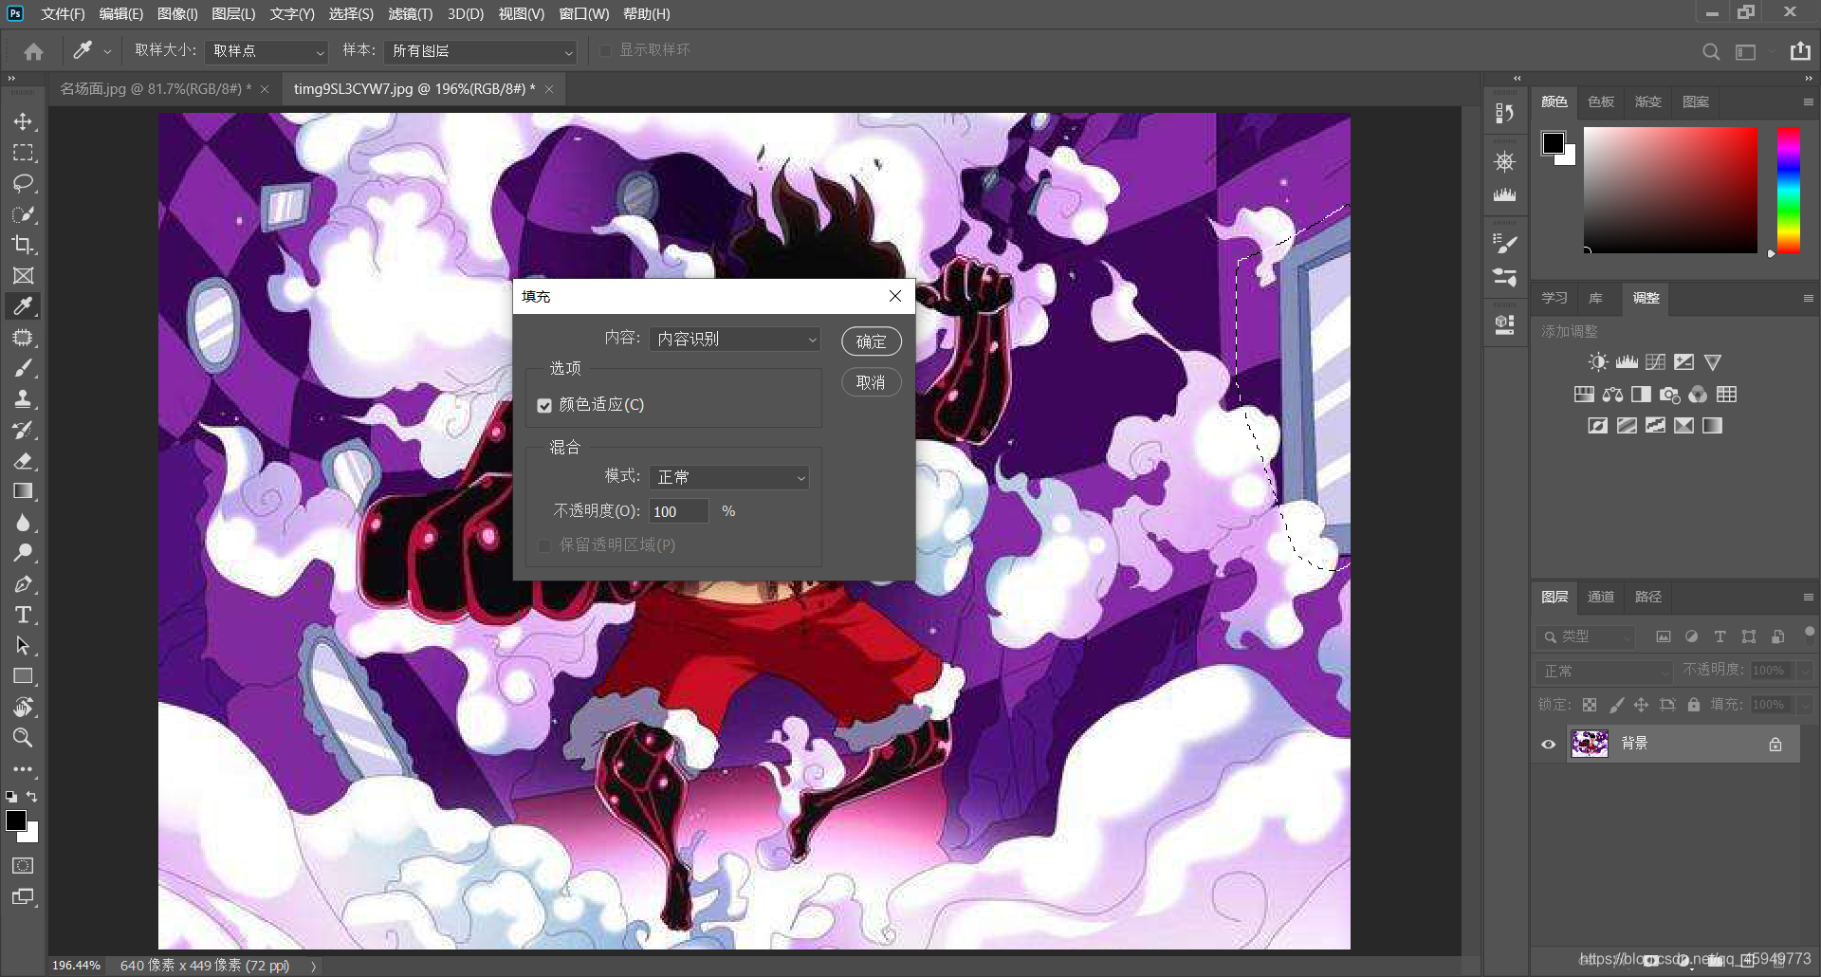1821x977 pixels.
Task: Open the Sample dropdown showing All Layers
Action: [480, 51]
